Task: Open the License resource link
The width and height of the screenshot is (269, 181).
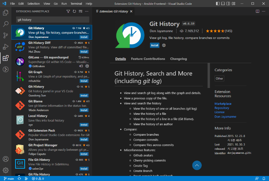Action: (x=220, y=112)
